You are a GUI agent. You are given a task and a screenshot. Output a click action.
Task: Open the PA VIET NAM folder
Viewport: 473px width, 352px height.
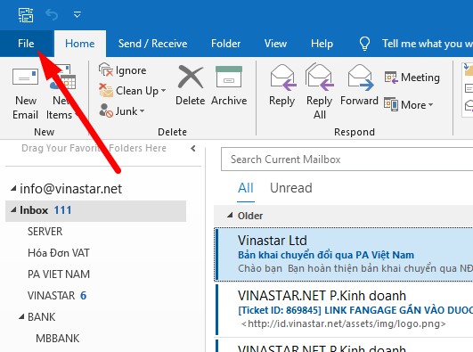[59, 274]
